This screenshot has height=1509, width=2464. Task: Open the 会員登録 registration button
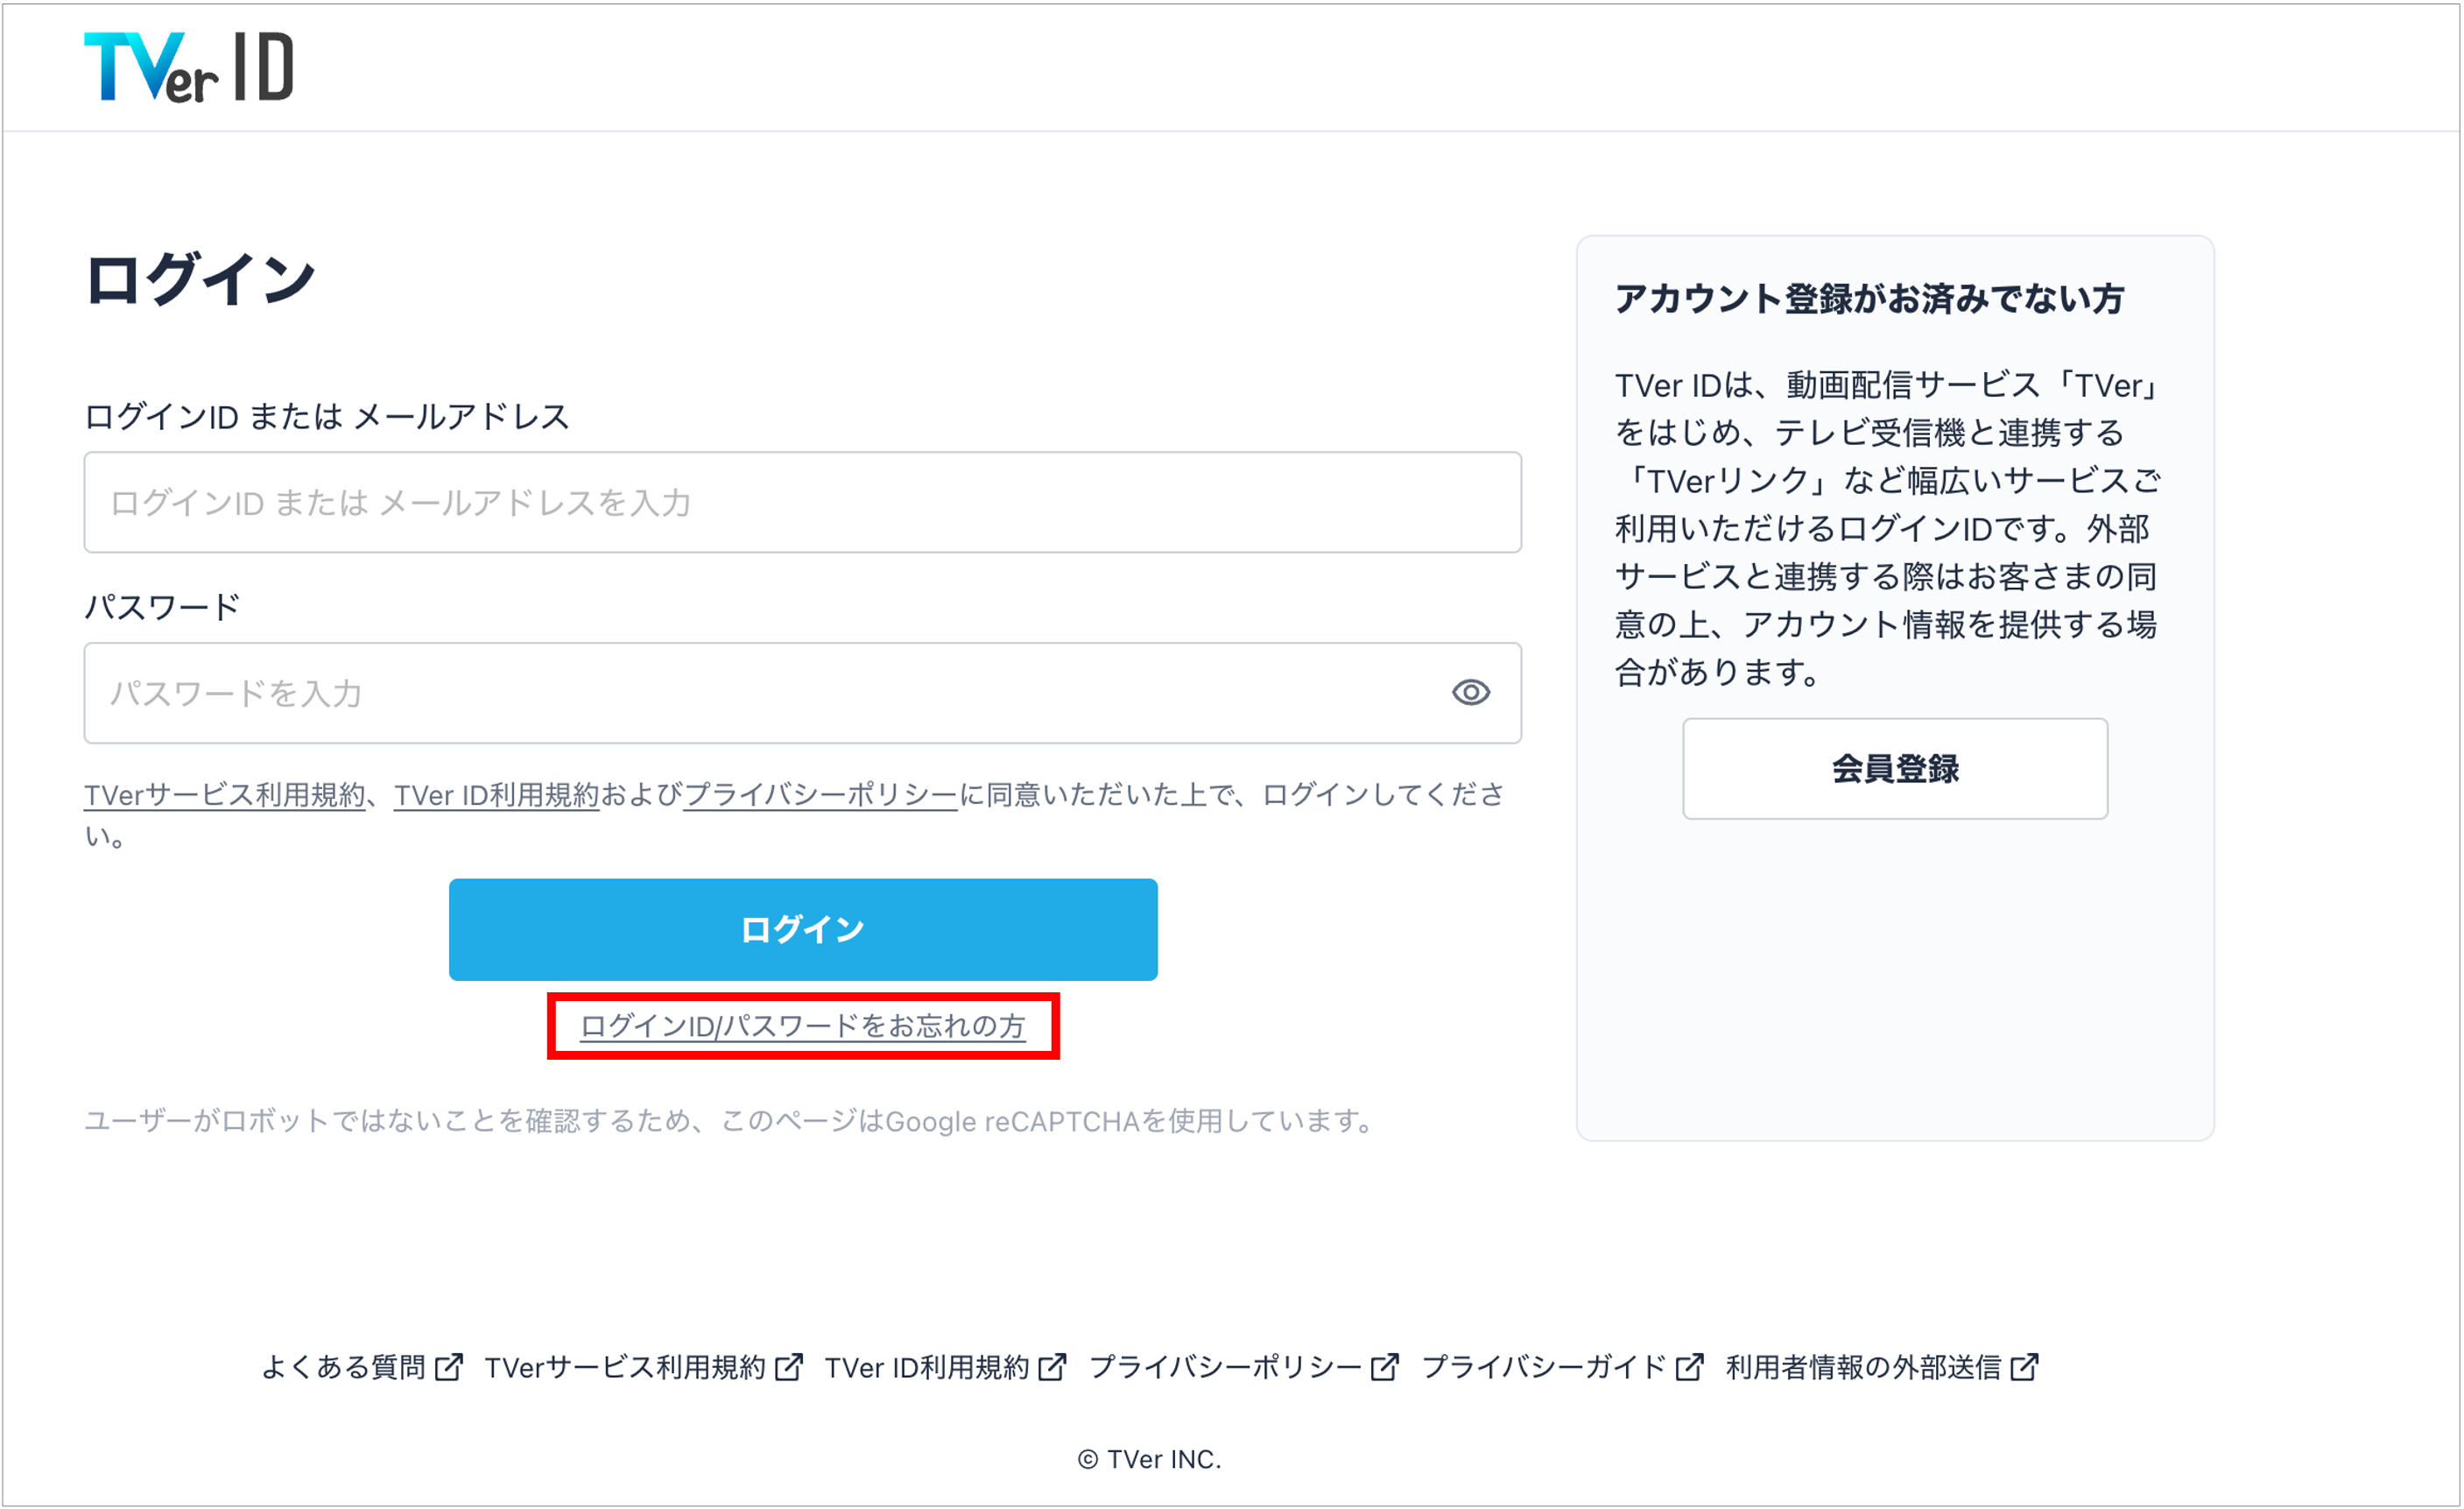click(x=1895, y=768)
